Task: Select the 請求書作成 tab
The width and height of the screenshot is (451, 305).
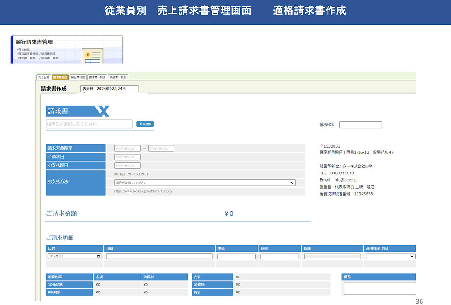Action: point(60,77)
